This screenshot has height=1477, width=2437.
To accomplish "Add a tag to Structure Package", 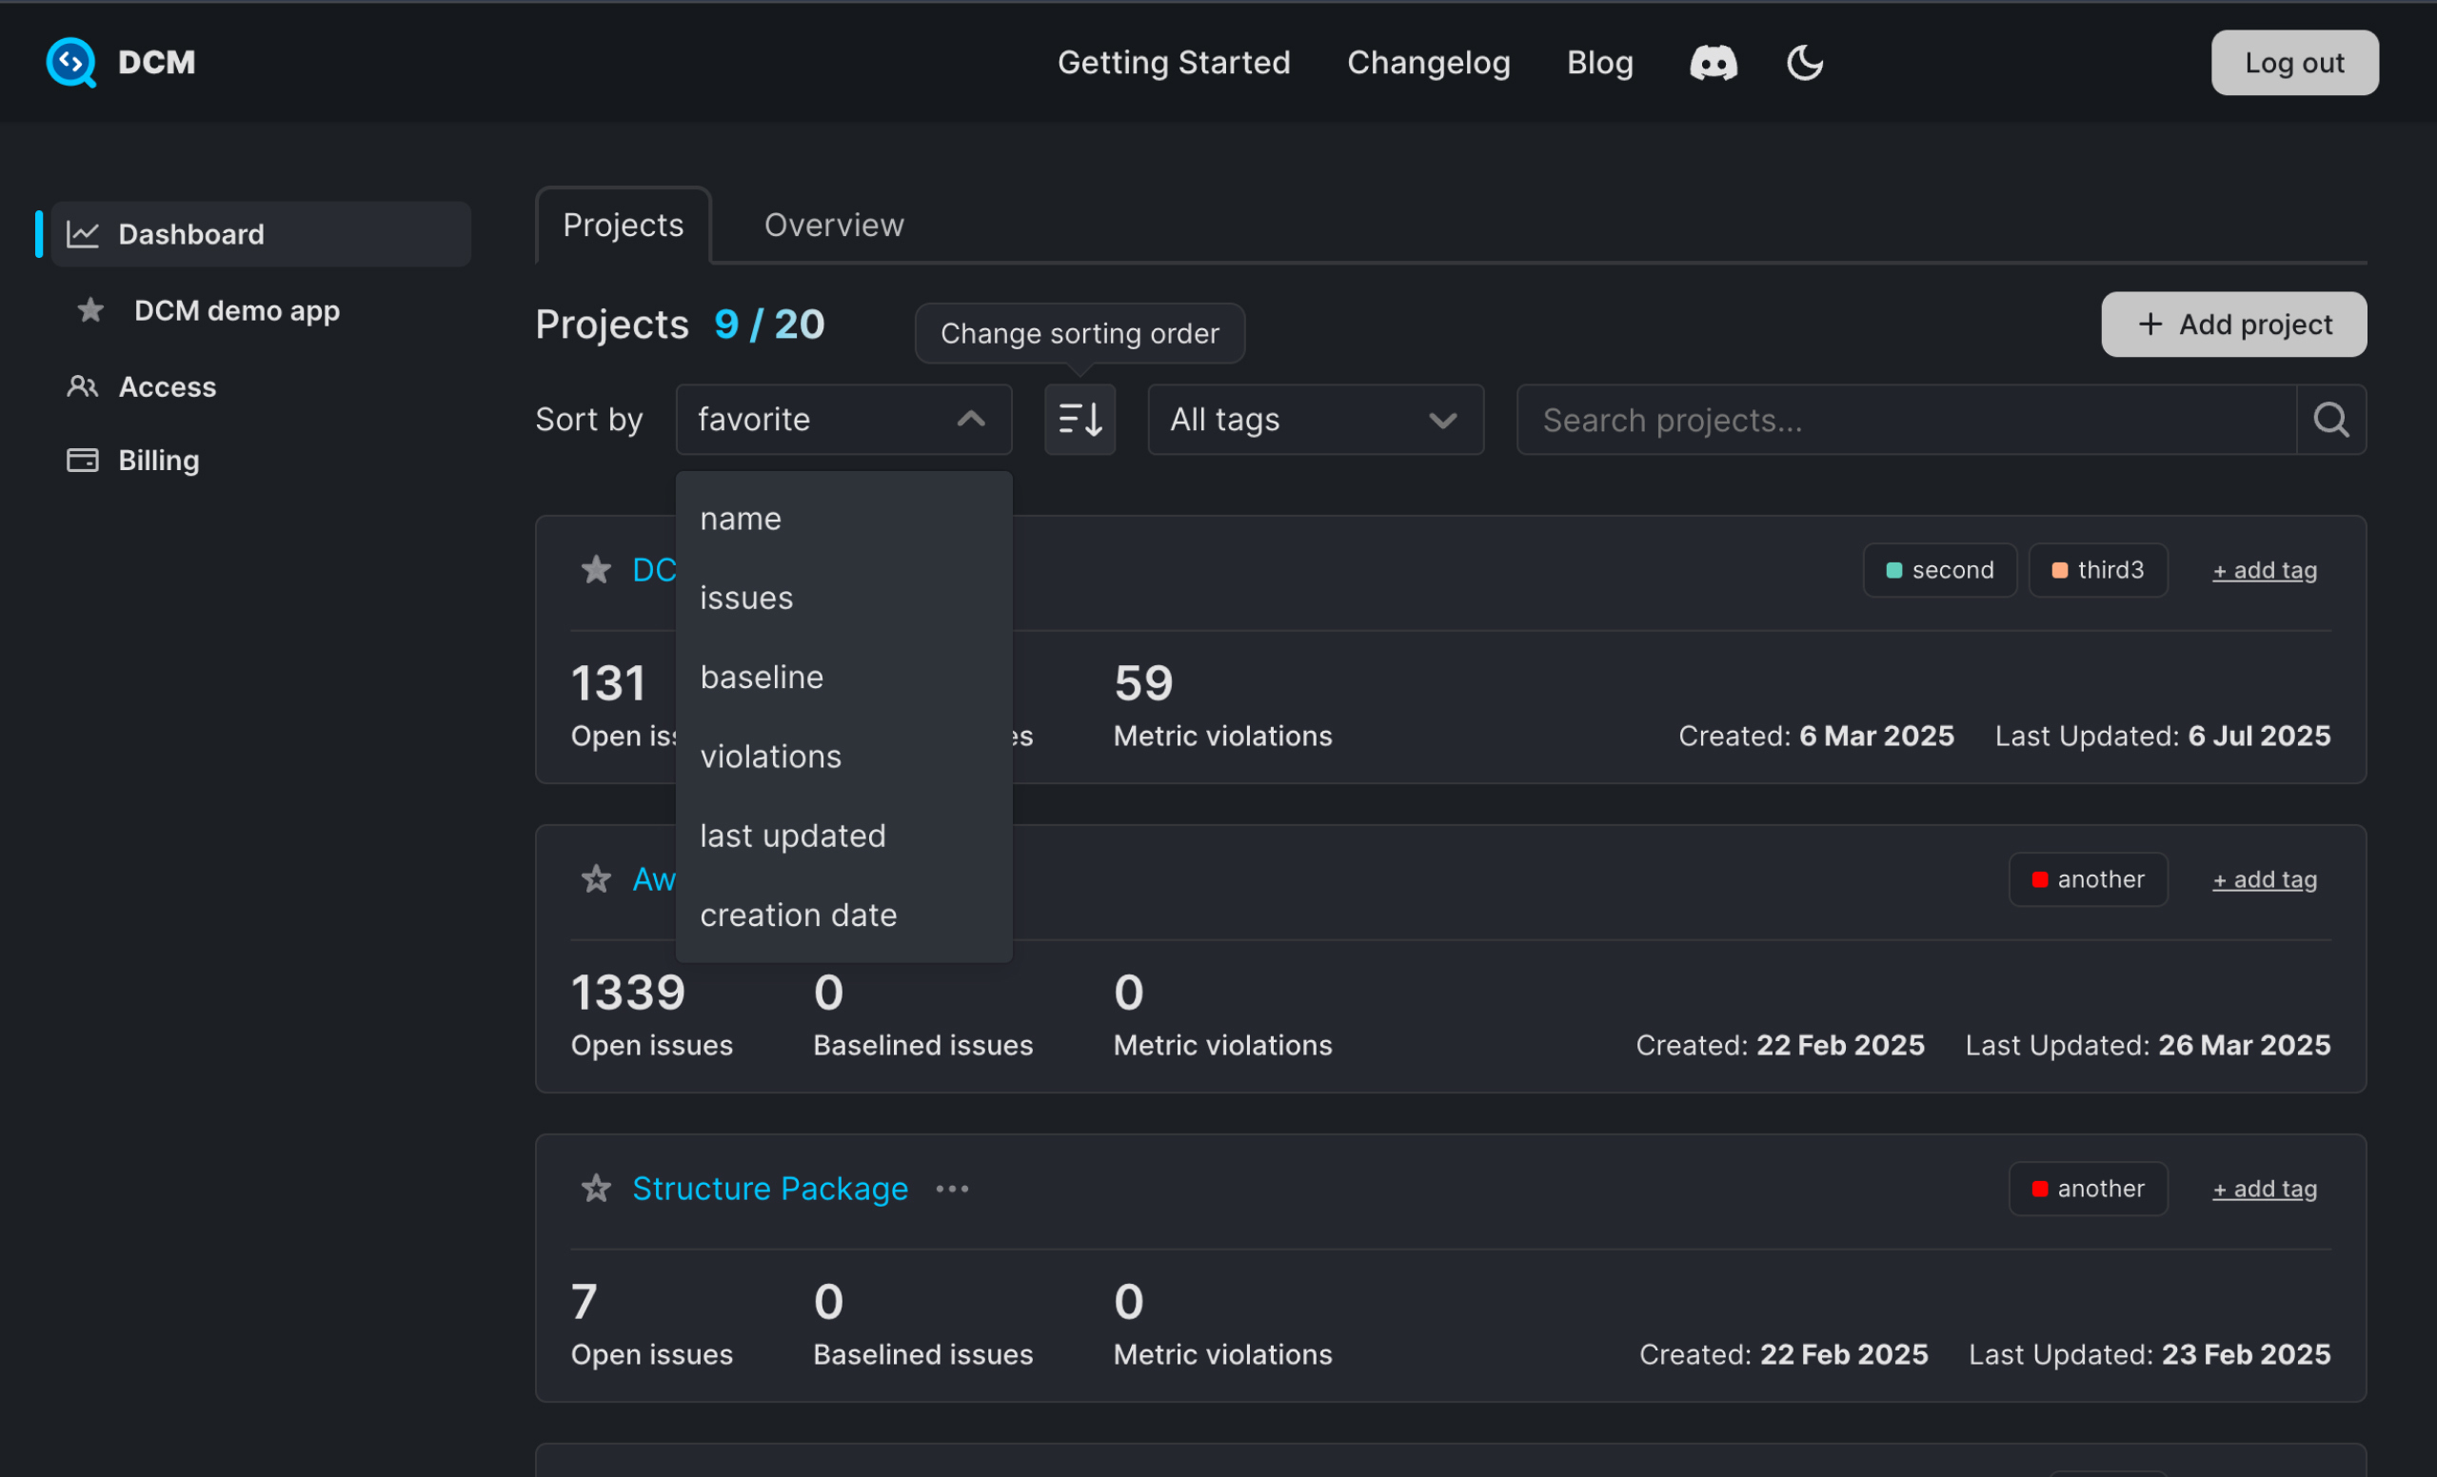I will pyautogui.click(x=2264, y=1189).
